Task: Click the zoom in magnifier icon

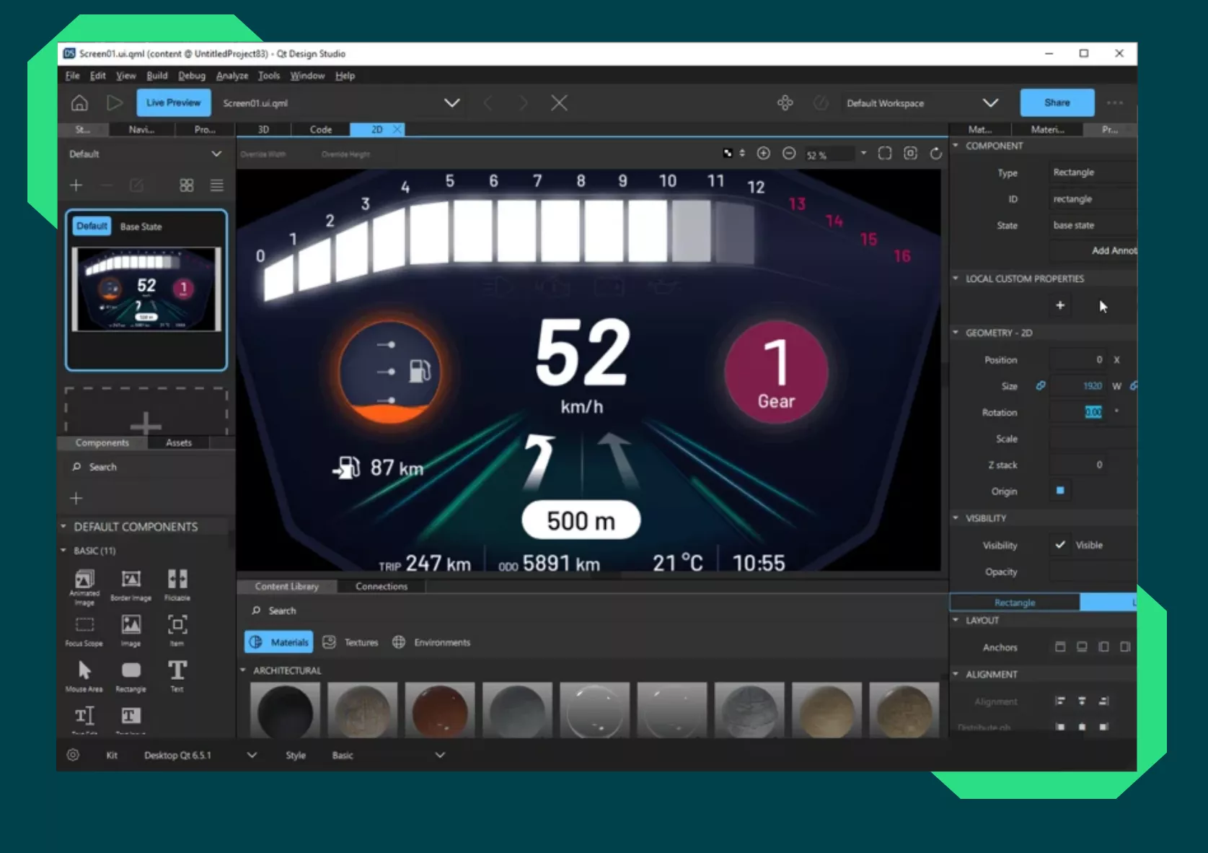Action: click(764, 153)
